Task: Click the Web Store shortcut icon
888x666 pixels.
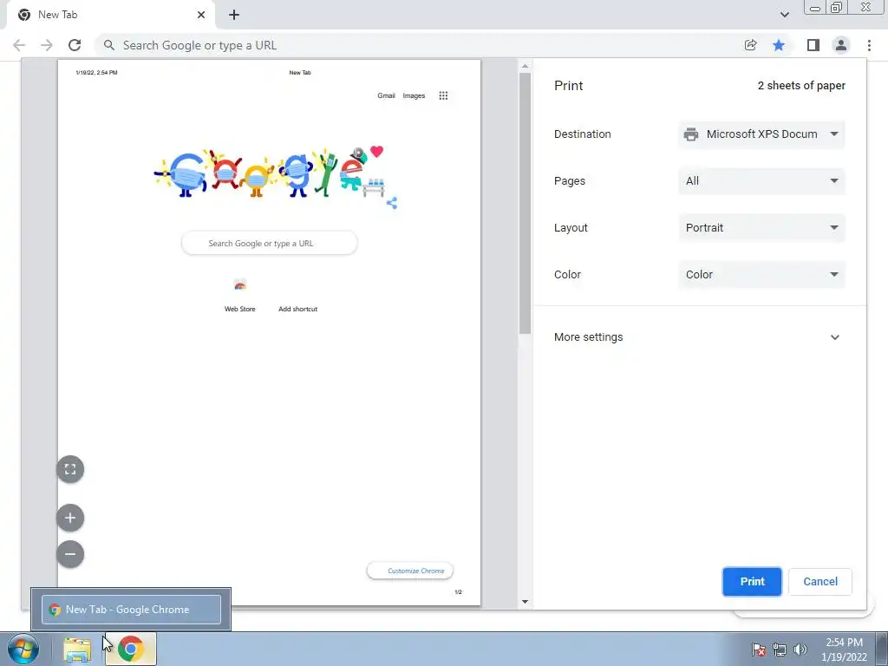Action: click(x=240, y=285)
